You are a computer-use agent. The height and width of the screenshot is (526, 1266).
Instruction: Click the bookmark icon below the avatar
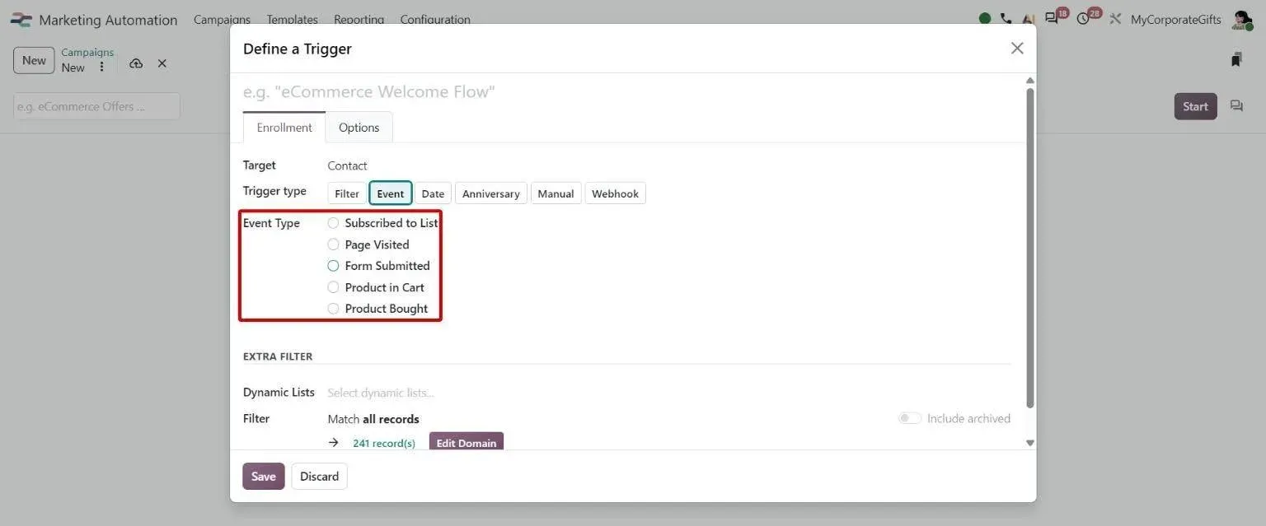[1236, 59]
